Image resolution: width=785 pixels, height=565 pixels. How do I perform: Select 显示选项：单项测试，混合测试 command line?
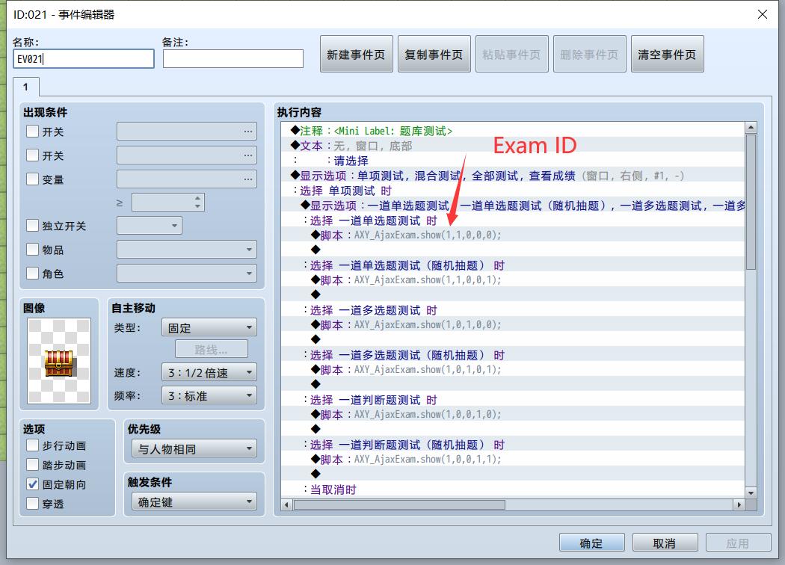pyautogui.click(x=513, y=176)
